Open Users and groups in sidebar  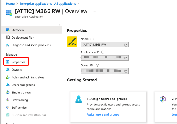coord(23,85)
